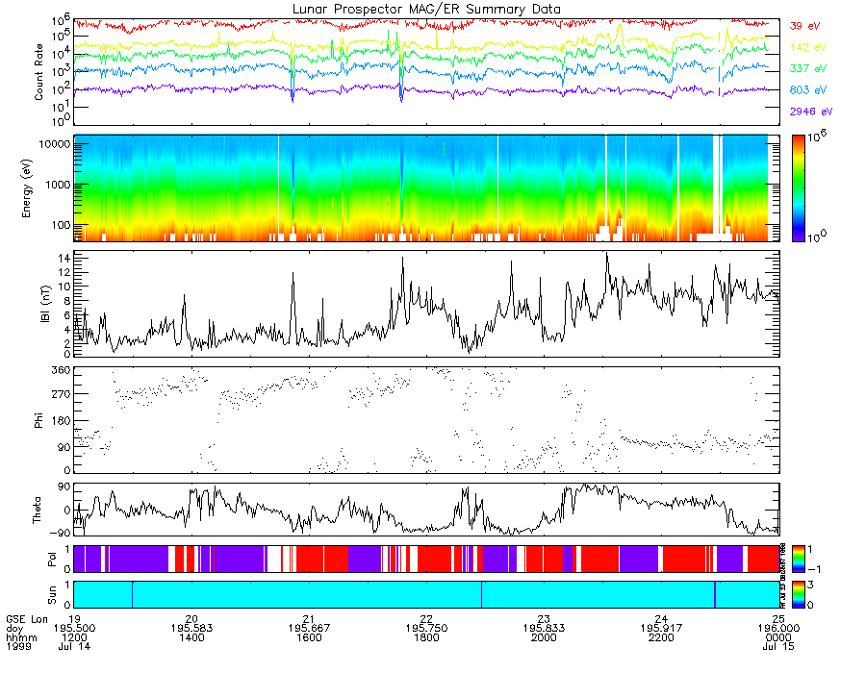This screenshot has width=866, height=673.
Task: Click the 2200 time tick label
Action: [661, 637]
